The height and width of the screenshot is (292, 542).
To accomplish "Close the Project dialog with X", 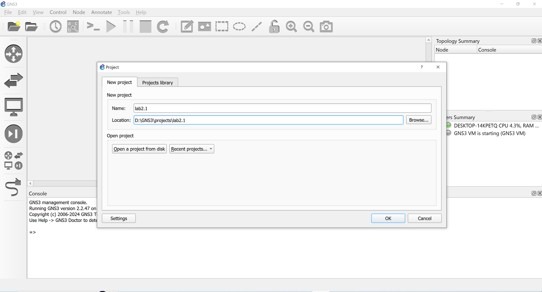I will coord(438,67).
